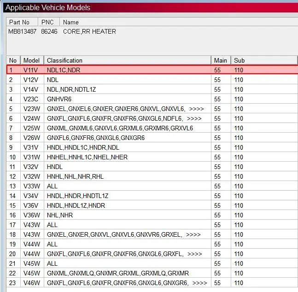Sort by the No column header
The height and width of the screenshot is (292, 298).
tap(13, 60)
